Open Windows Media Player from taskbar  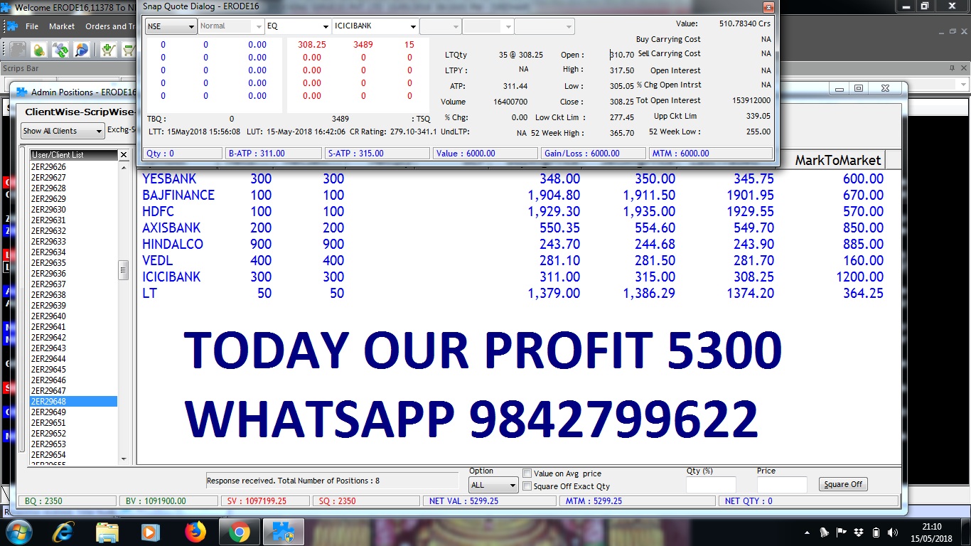click(x=150, y=531)
